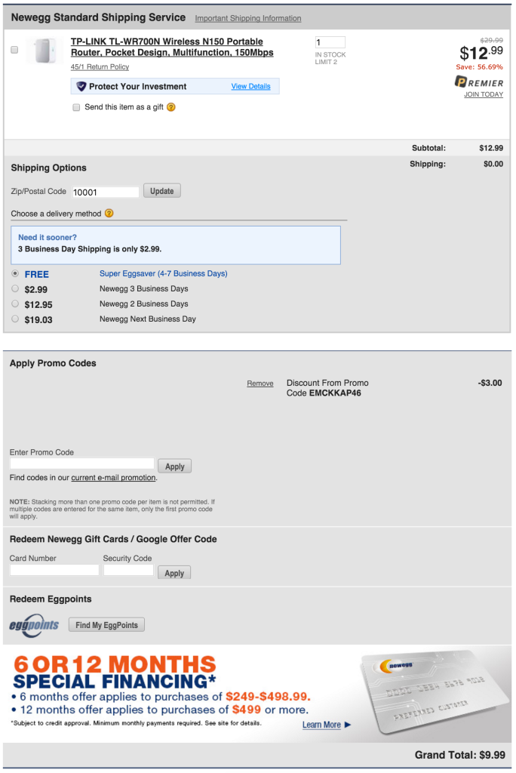
Task: Open the View Details link for protection plan
Action: pyautogui.click(x=250, y=86)
